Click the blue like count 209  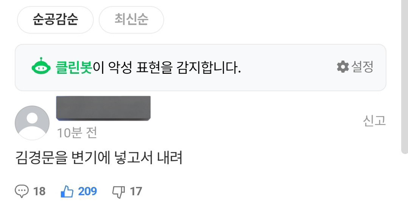(87, 191)
